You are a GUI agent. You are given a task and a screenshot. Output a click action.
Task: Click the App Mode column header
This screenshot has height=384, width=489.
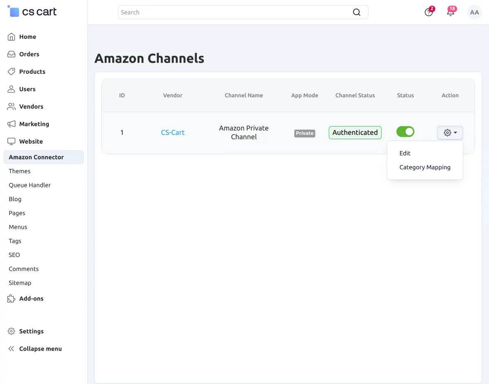click(x=305, y=95)
